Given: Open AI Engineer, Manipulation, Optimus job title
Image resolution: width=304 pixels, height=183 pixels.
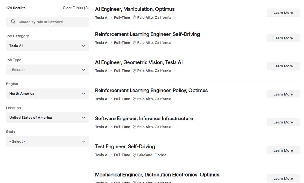Looking at the screenshot, I should pos(135,9).
